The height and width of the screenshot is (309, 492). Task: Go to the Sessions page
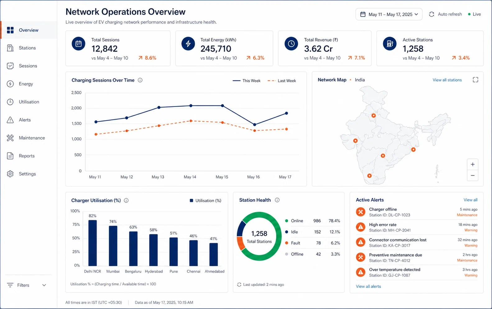pos(29,66)
